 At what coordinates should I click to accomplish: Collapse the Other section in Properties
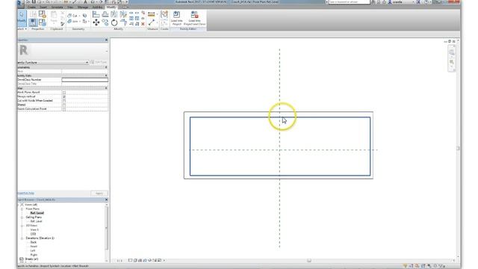(x=106, y=88)
